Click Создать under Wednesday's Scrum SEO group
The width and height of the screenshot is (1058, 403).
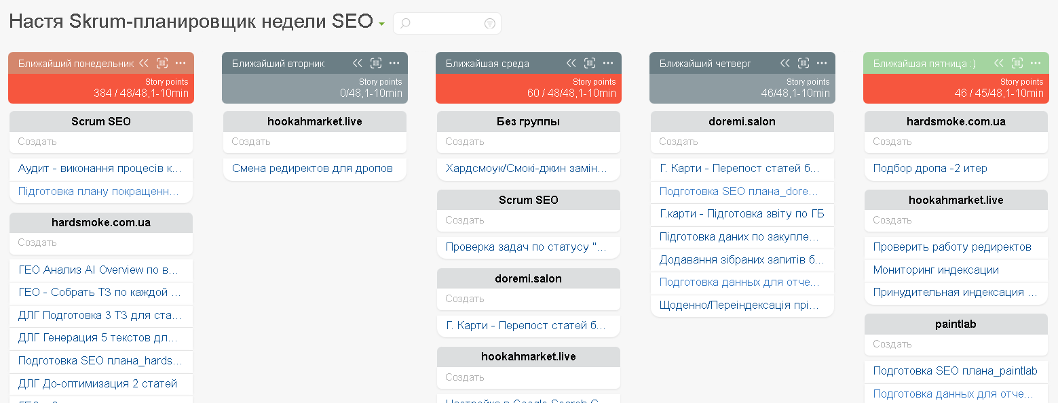coord(529,220)
